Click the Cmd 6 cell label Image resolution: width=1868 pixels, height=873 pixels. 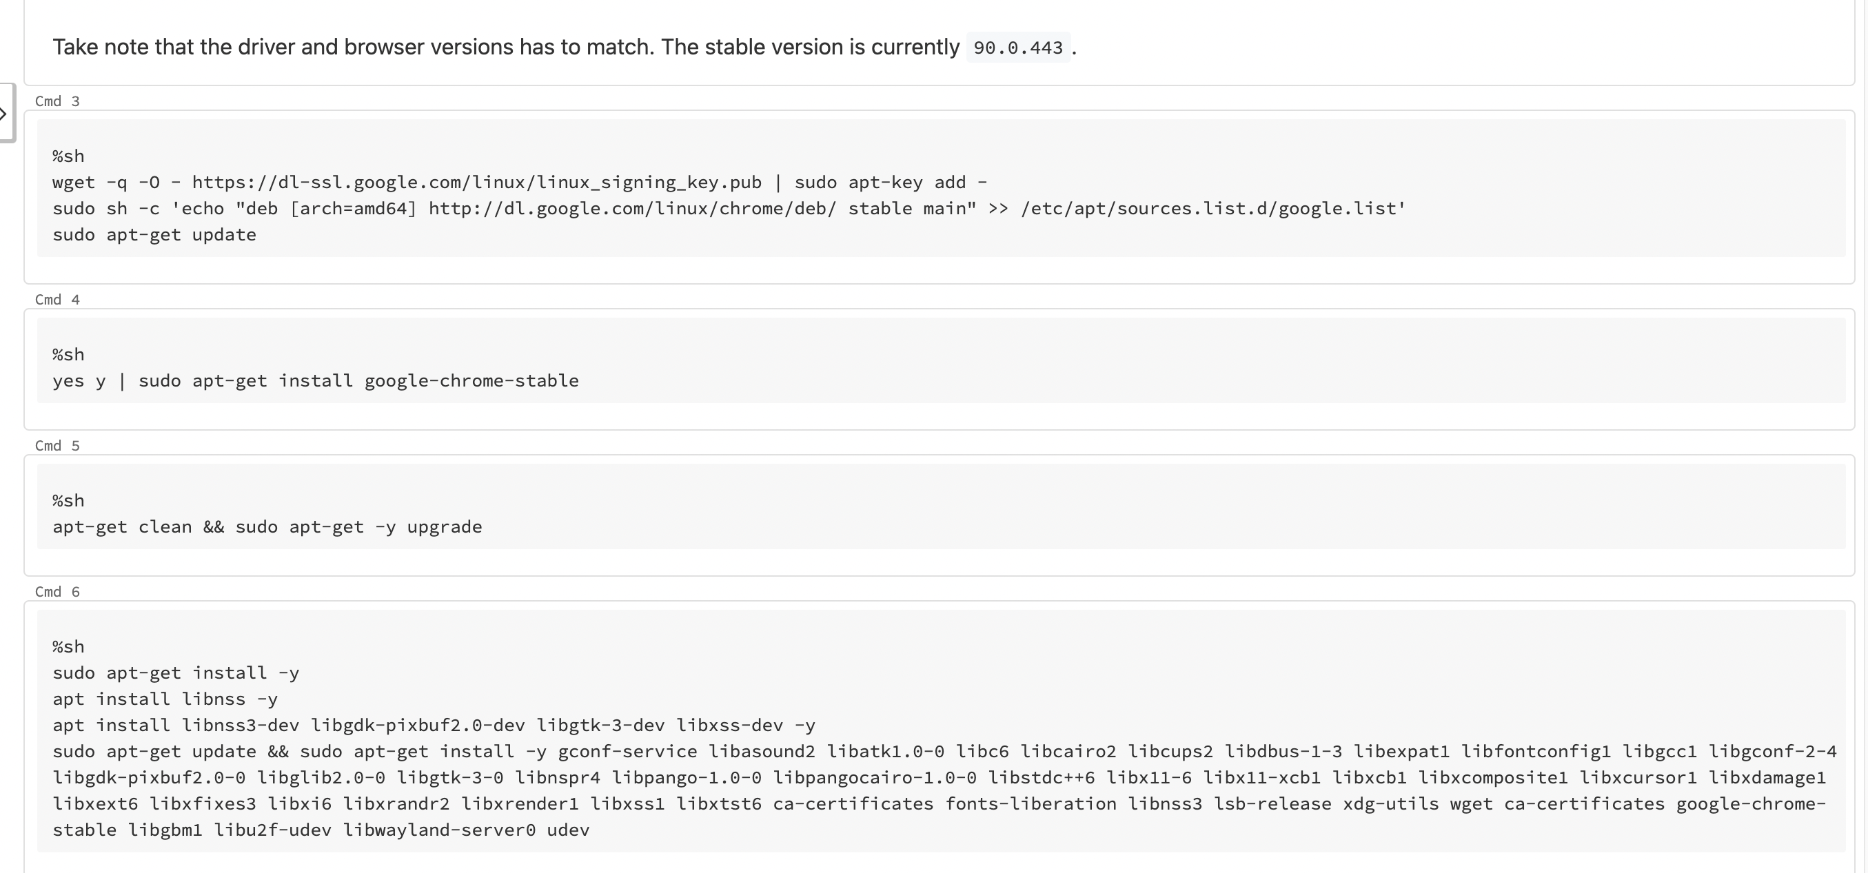57,592
